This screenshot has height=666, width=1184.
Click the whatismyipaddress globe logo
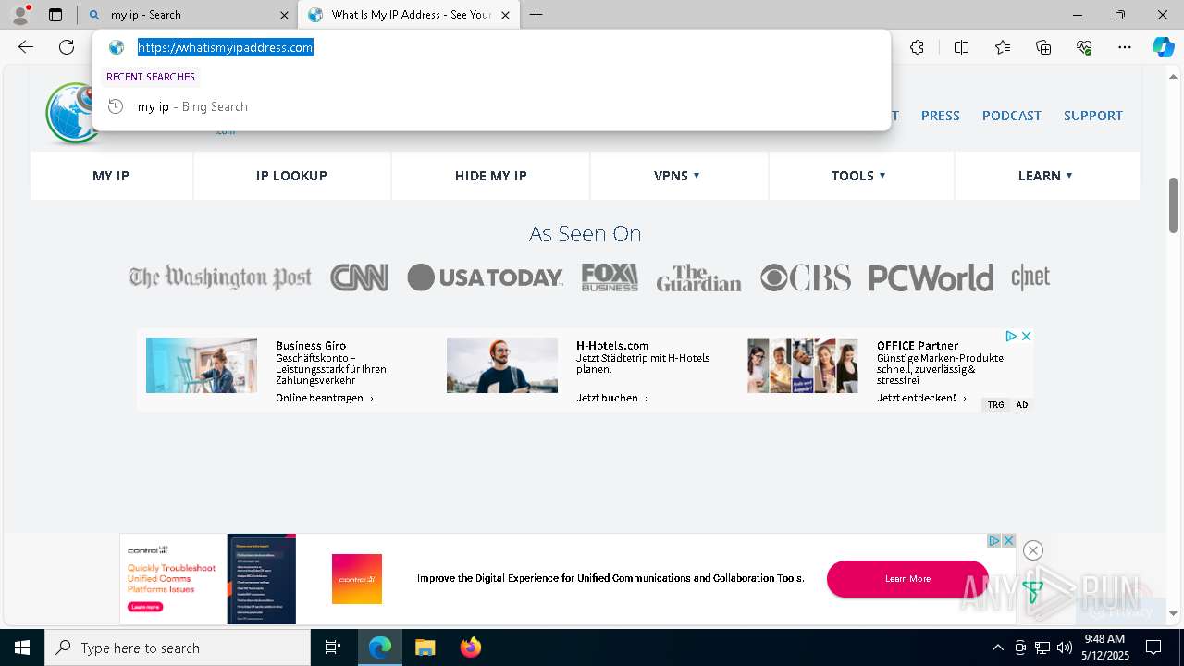[71, 113]
